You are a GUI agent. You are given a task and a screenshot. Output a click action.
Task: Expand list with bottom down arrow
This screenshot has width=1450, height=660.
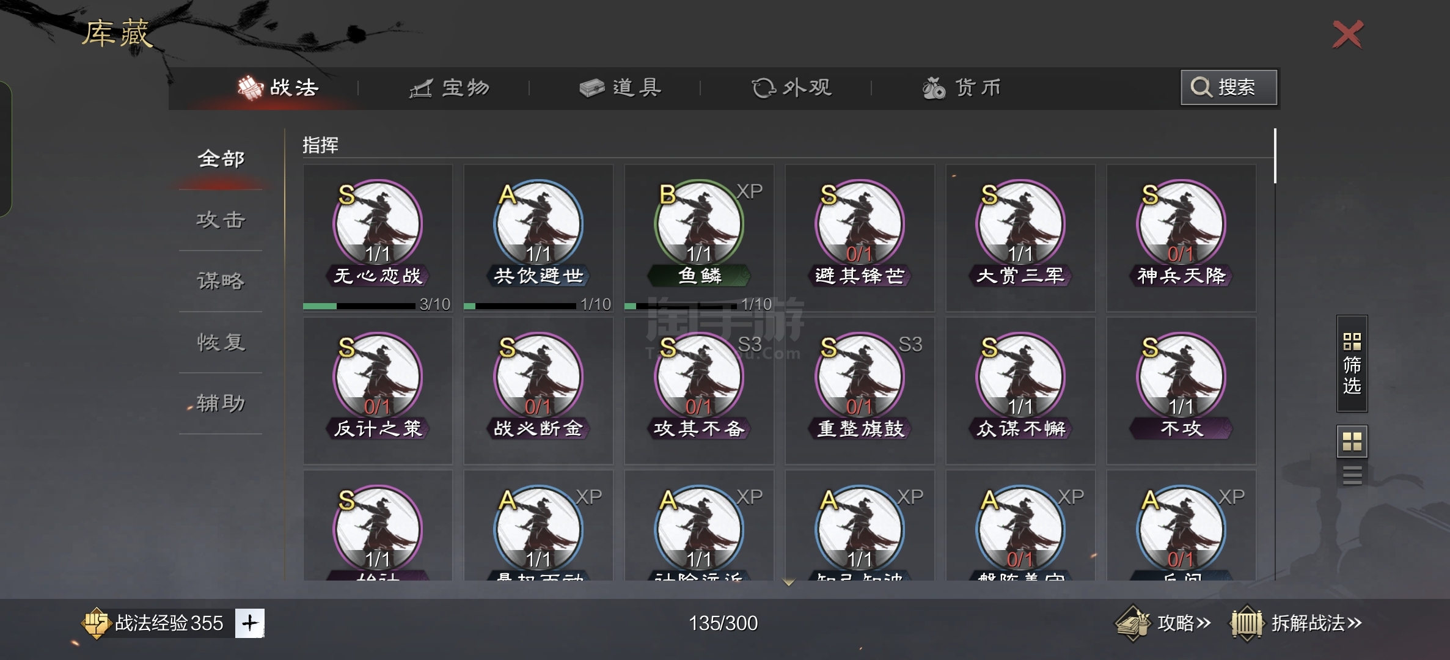click(788, 583)
